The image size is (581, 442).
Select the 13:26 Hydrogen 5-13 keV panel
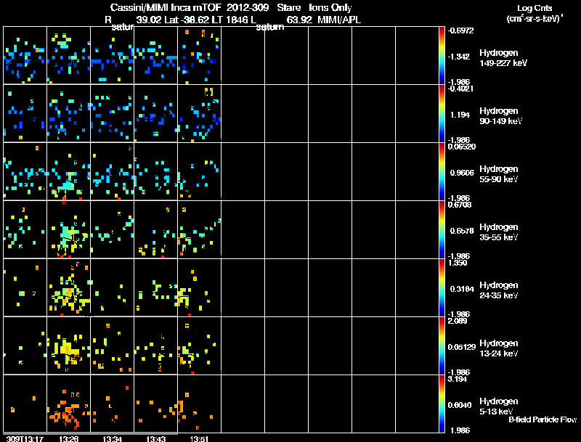68,404
